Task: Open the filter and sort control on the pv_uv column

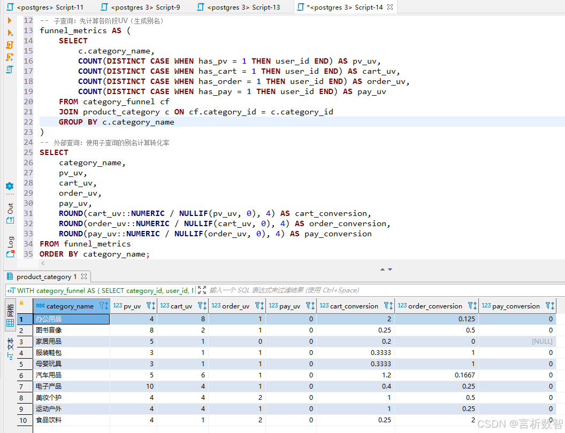Action: coord(151,306)
